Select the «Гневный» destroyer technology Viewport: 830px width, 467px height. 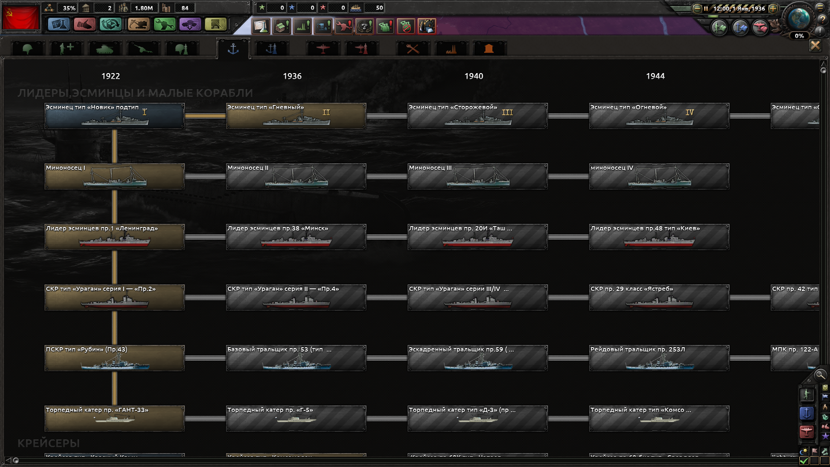pos(296,116)
